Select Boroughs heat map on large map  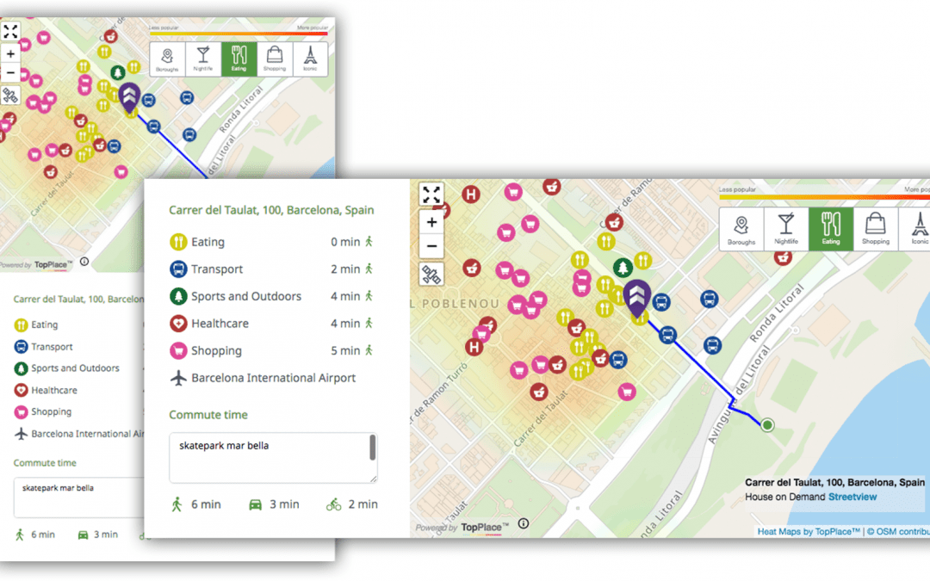pyautogui.click(x=741, y=229)
